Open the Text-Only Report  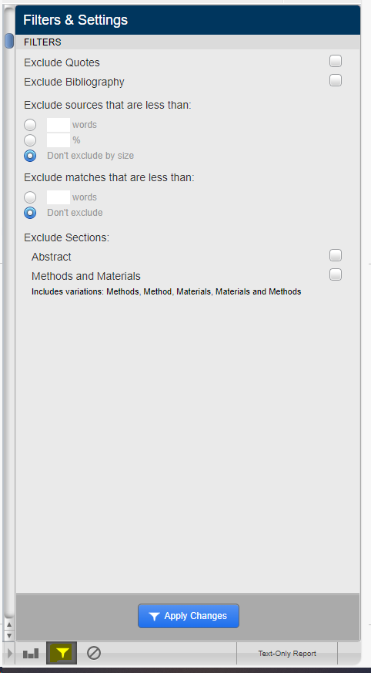[x=287, y=653]
